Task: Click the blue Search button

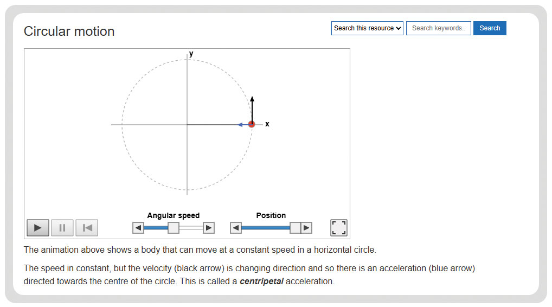Action: point(490,28)
